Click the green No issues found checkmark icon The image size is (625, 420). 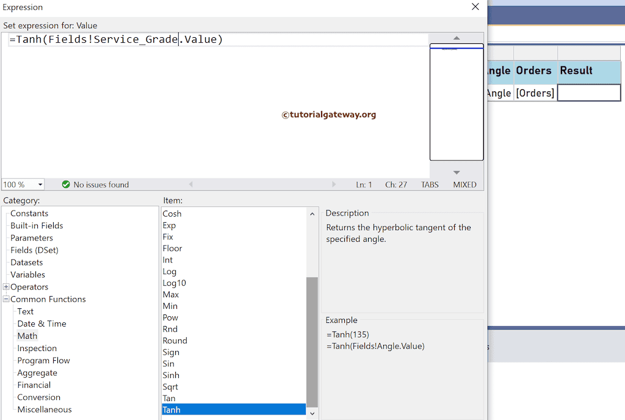pos(66,184)
